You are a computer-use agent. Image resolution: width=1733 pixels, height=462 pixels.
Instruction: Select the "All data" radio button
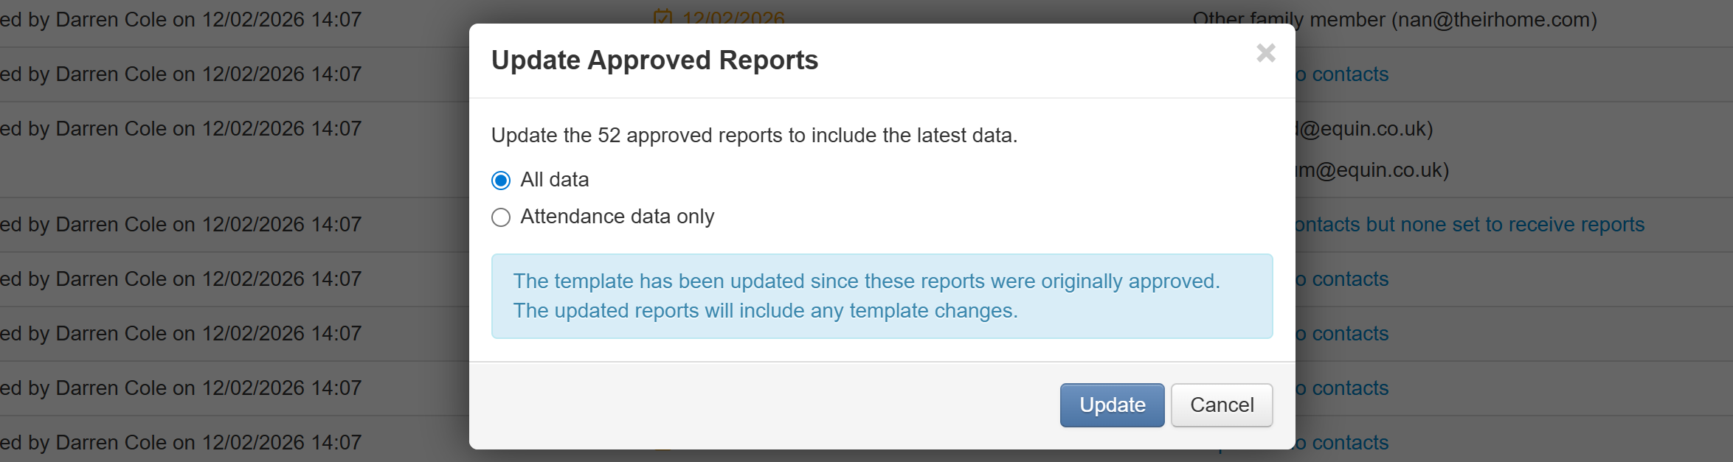[x=501, y=181]
